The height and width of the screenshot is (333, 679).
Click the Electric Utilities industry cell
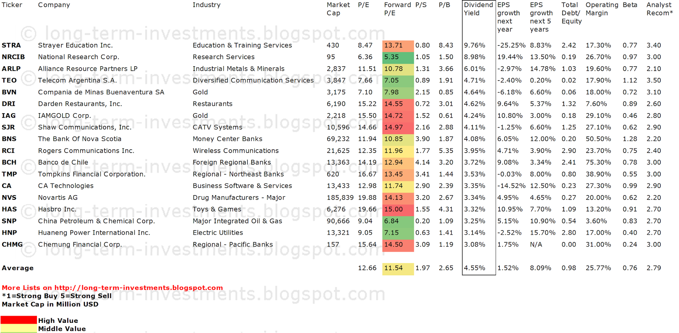[218, 232]
